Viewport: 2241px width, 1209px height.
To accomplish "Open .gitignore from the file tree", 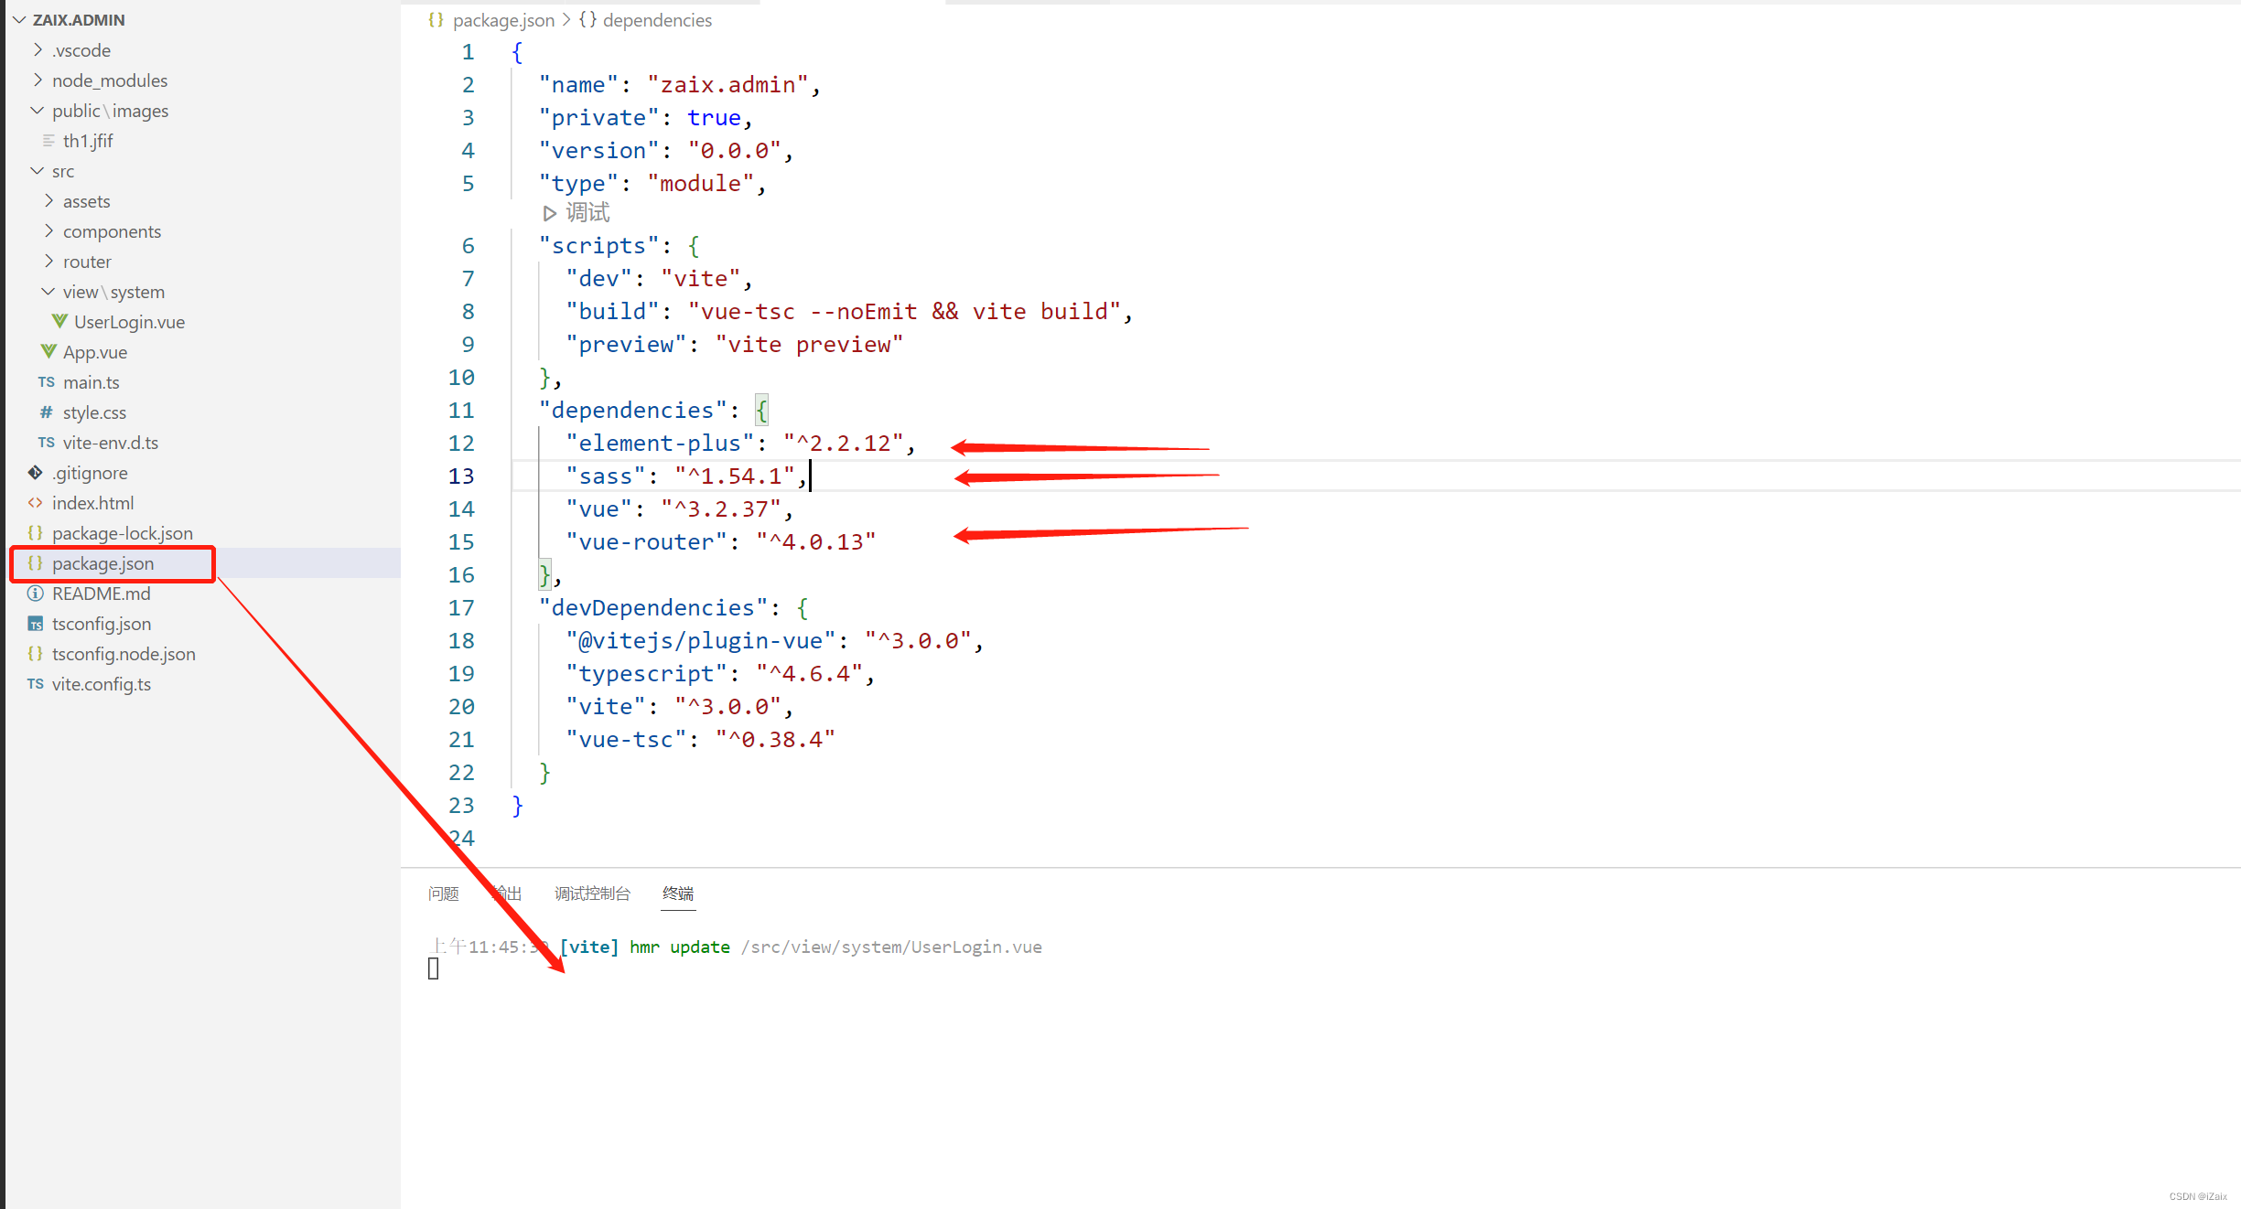I will tap(90, 472).
